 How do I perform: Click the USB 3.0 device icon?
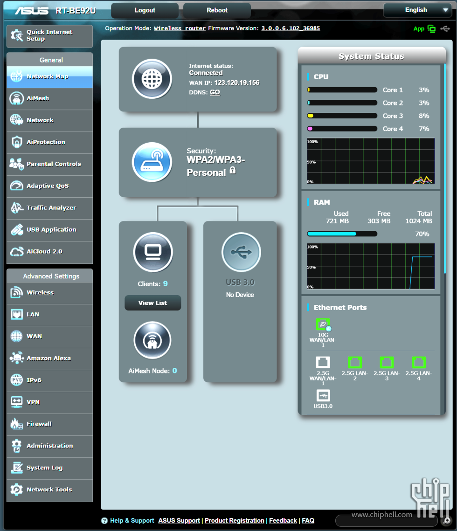click(241, 252)
